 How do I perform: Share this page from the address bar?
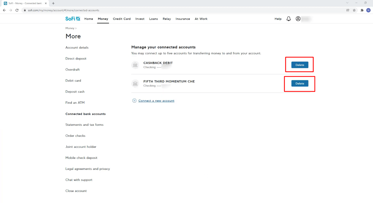point(348,10)
